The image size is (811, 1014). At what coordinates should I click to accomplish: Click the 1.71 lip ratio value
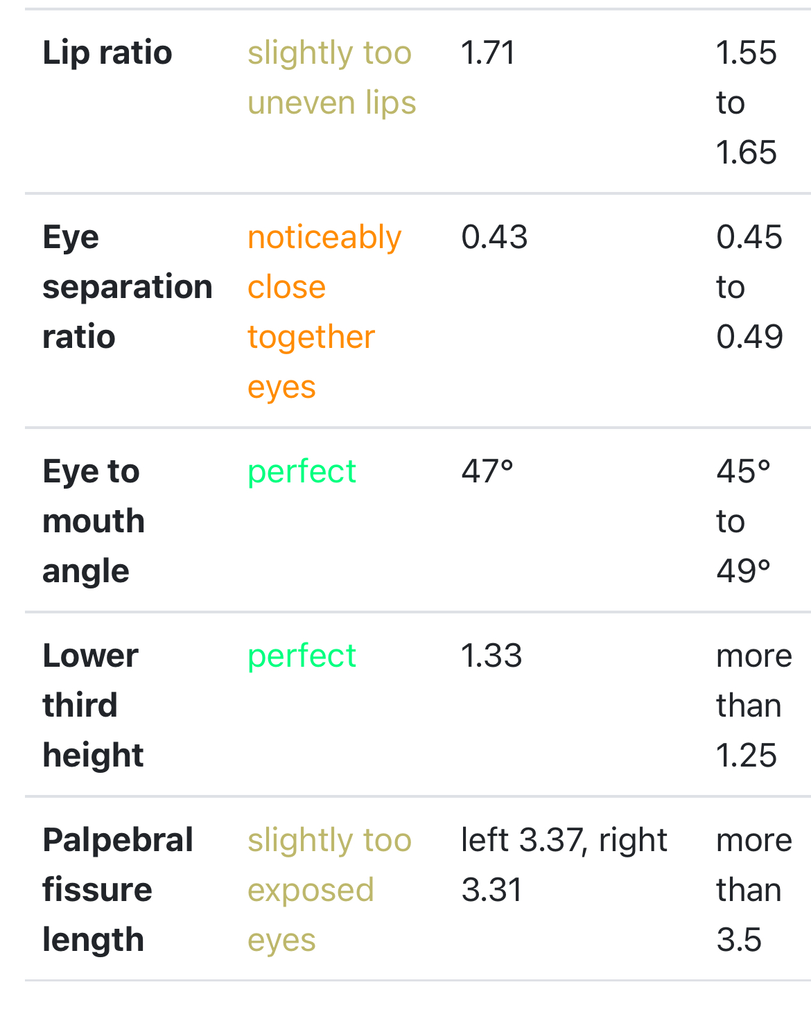coord(488,53)
